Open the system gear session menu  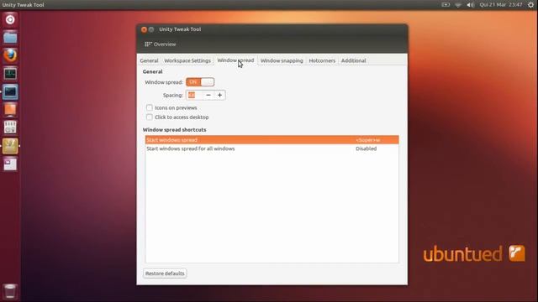(x=530, y=5)
